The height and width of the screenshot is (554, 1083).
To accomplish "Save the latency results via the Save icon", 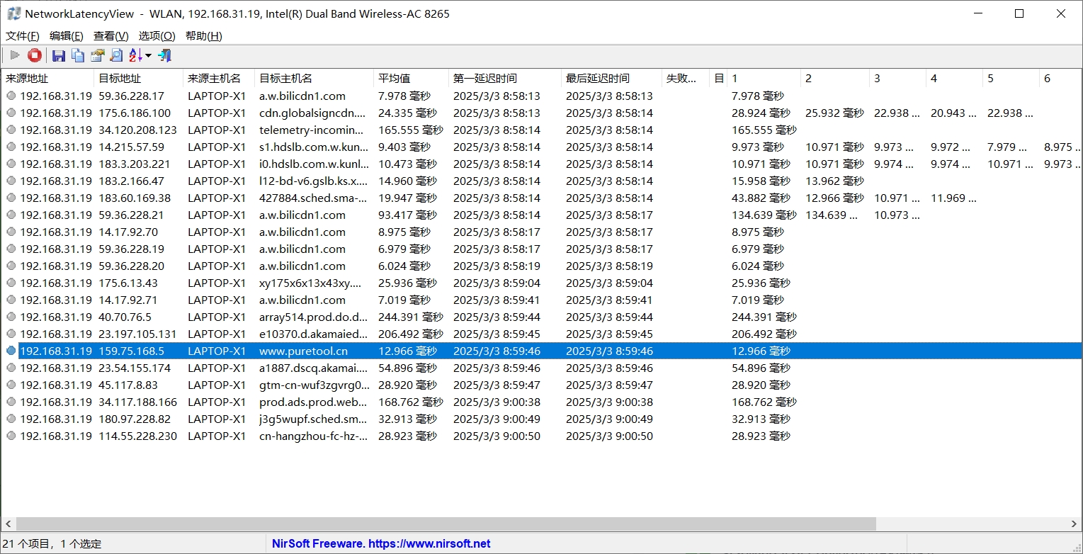I will coord(59,55).
